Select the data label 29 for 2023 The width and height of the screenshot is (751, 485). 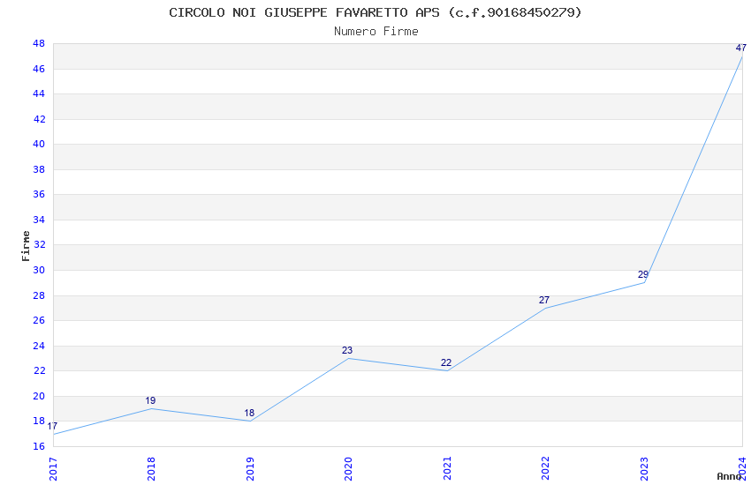point(642,275)
